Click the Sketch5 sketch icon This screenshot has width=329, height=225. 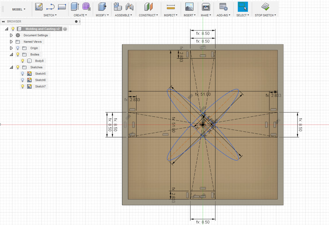tap(29, 74)
